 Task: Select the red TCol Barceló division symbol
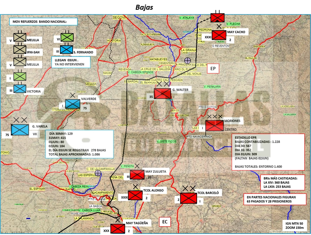click(x=188, y=198)
